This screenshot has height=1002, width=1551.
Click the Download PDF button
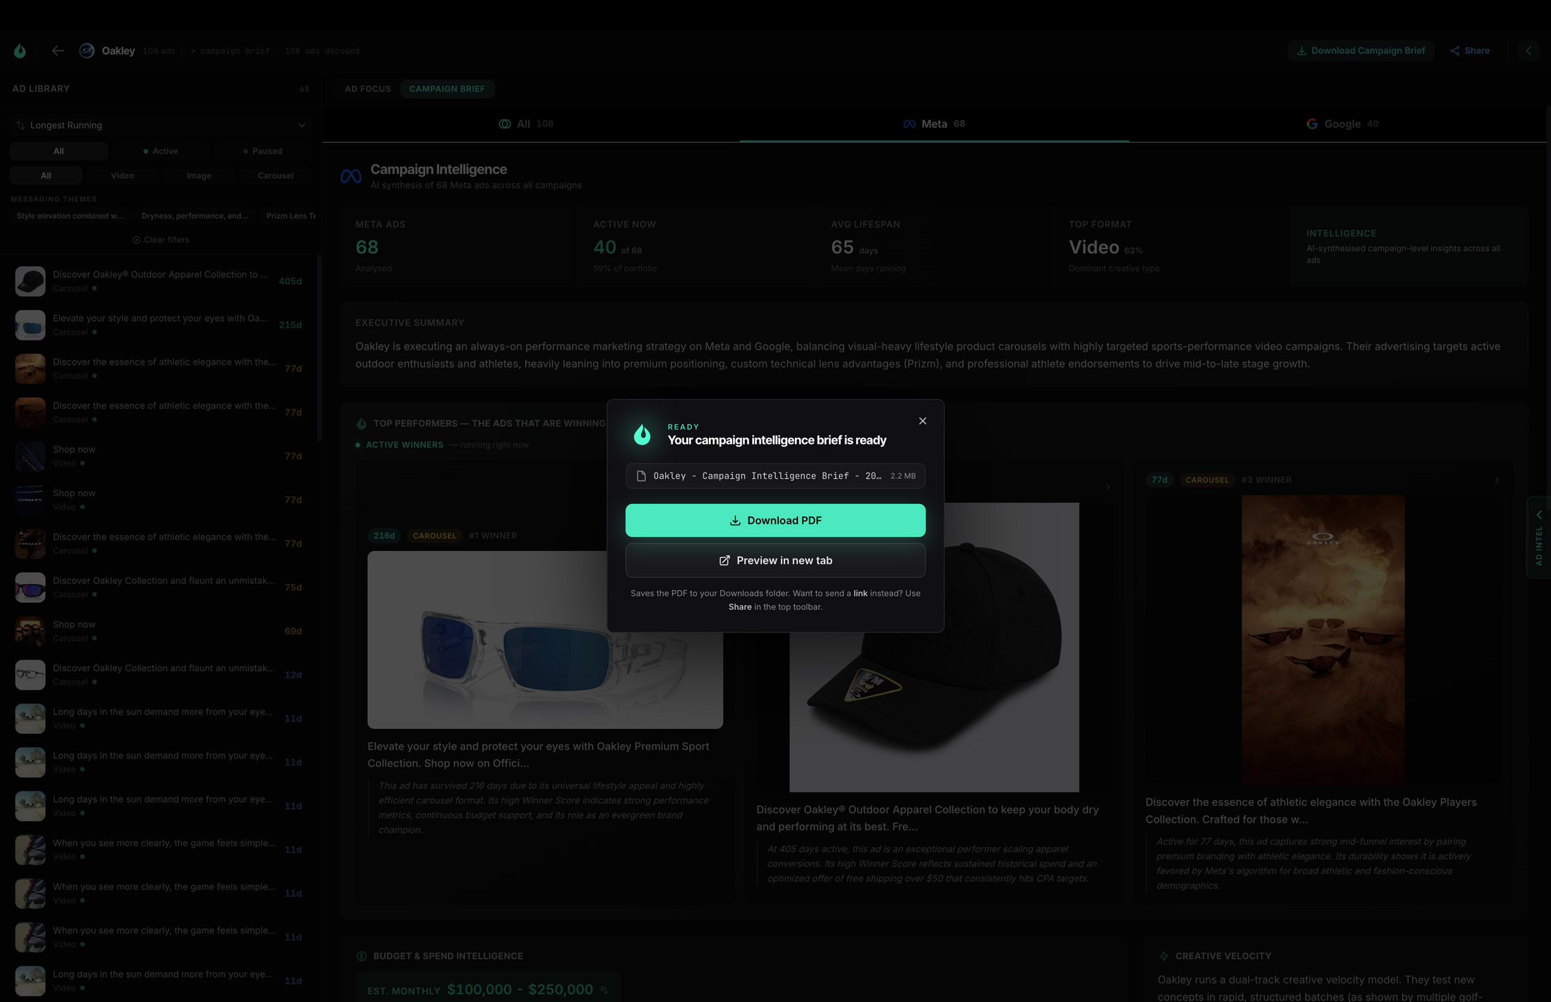pyautogui.click(x=775, y=521)
